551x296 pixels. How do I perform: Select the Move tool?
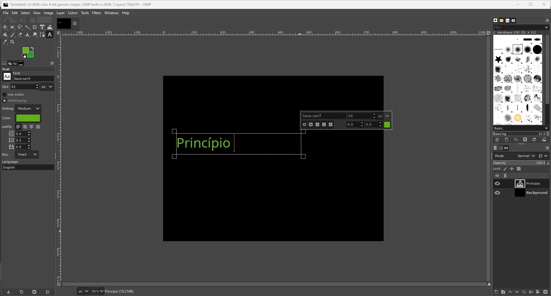pyautogui.click(x=5, y=27)
